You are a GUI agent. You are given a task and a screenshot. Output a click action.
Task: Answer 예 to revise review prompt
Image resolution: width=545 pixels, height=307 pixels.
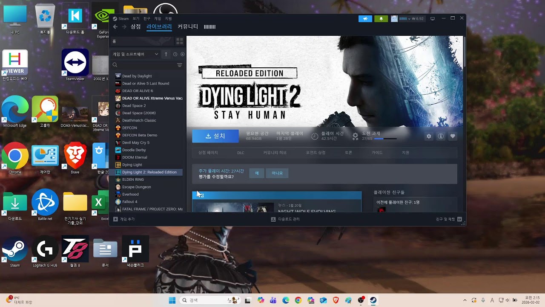[257, 173]
